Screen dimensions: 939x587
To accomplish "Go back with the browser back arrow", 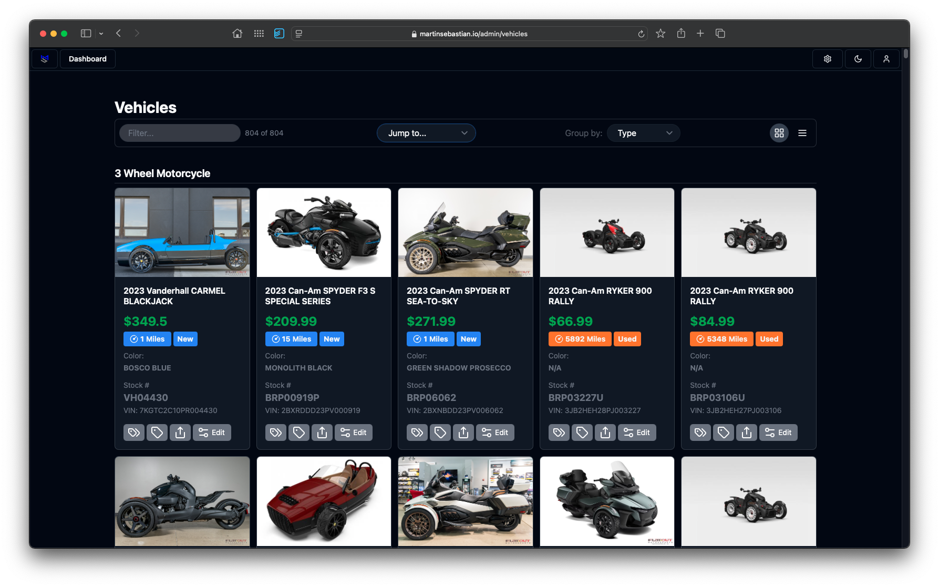I will tap(119, 34).
